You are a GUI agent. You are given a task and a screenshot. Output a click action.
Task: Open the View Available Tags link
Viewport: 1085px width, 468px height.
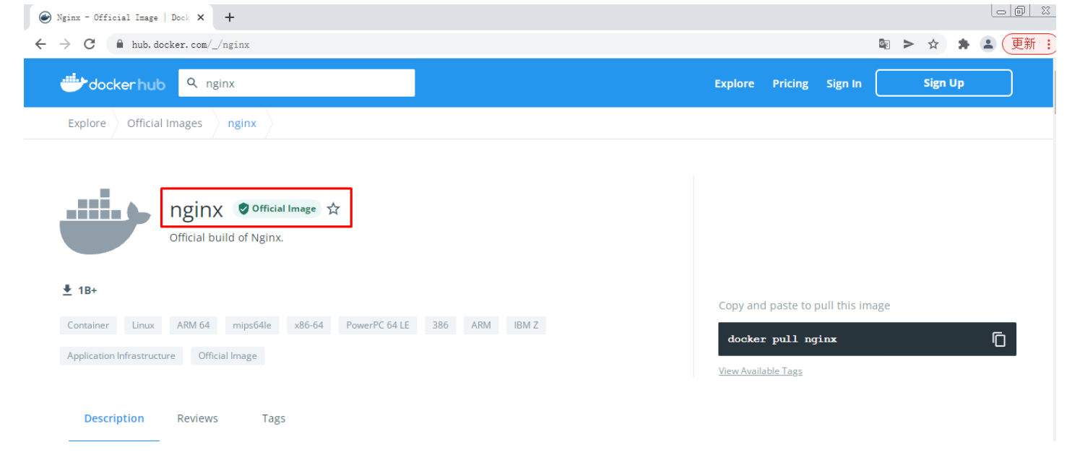point(760,371)
